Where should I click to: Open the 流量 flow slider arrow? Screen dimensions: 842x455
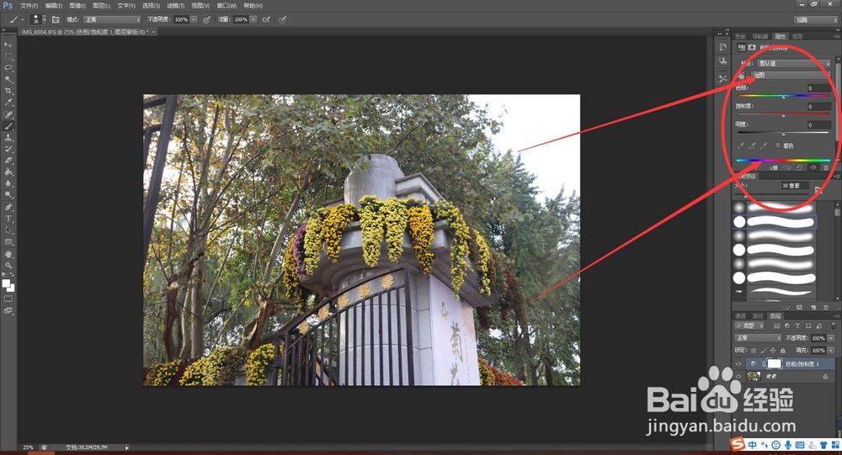(x=253, y=19)
